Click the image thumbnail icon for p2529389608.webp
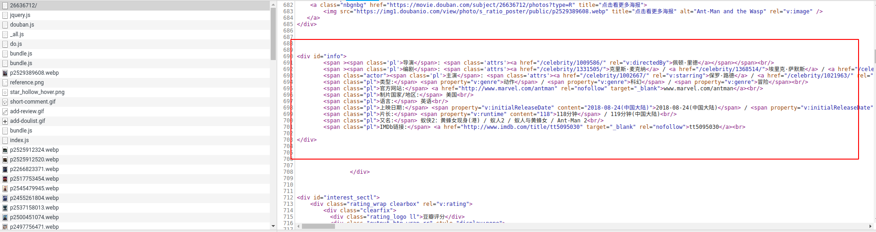Viewport: 876px width, 232px height. point(5,73)
